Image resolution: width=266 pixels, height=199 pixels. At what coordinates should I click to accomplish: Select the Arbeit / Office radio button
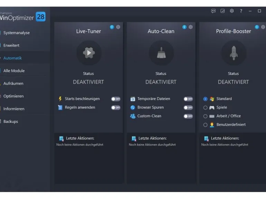(x=205, y=116)
